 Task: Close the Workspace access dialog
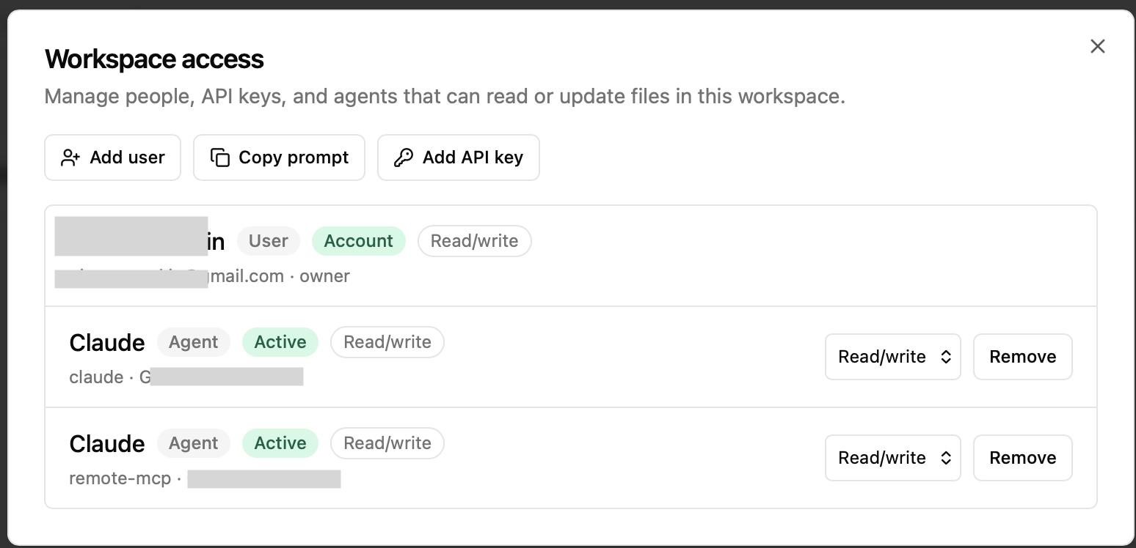coord(1097,46)
